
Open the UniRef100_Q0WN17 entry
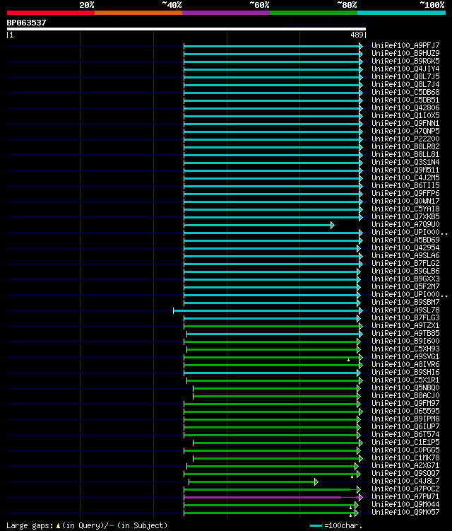[405, 201]
